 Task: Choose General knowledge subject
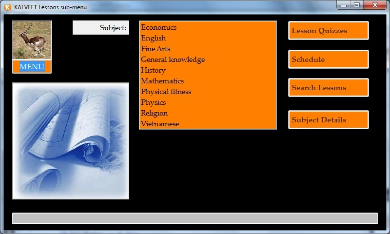[208, 59]
